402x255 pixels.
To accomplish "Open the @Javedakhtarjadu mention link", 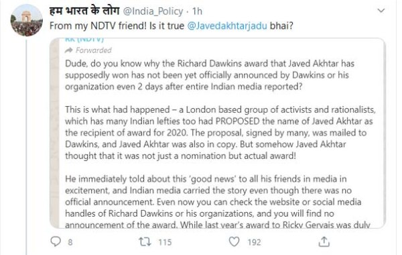I will click(x=227, y=26).
